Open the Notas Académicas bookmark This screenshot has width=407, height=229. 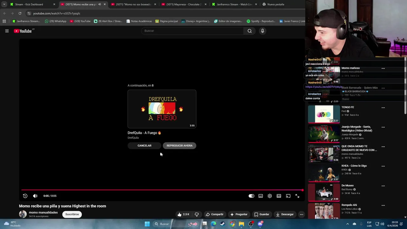pos(139,21)
